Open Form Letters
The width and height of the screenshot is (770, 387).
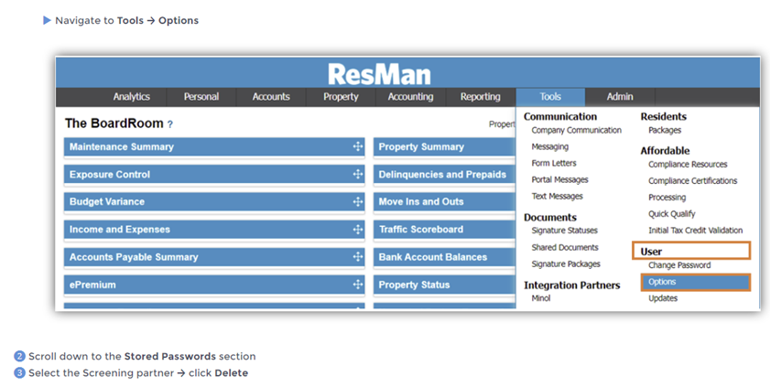pyautogui.click(x=553, y=163)
